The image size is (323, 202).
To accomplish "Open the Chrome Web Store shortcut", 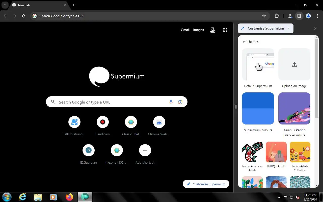I will coord(159,126).
